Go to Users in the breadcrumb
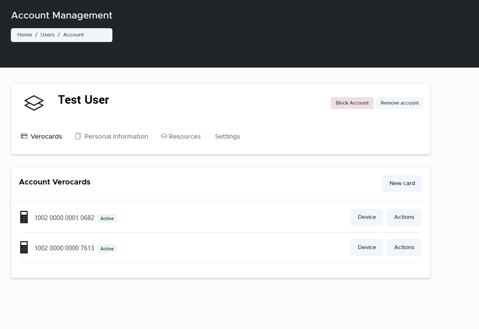Viewport: 479px width, 329px height. pyautogui.click(x=48, y=35)
